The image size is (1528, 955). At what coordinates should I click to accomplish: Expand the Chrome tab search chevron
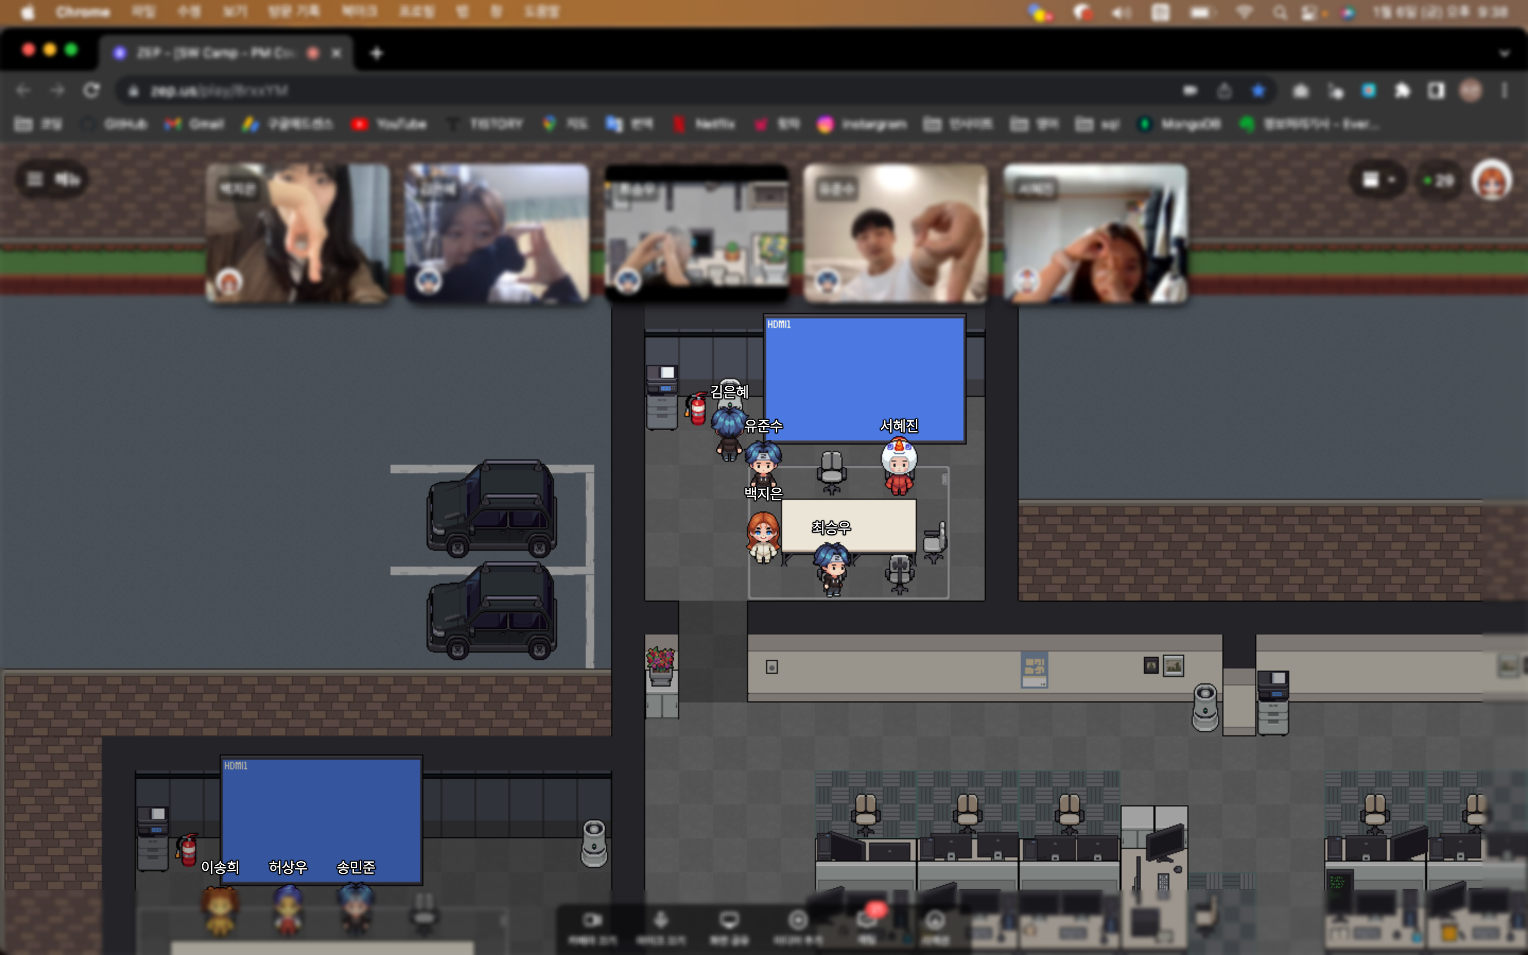click(1505, 54)
